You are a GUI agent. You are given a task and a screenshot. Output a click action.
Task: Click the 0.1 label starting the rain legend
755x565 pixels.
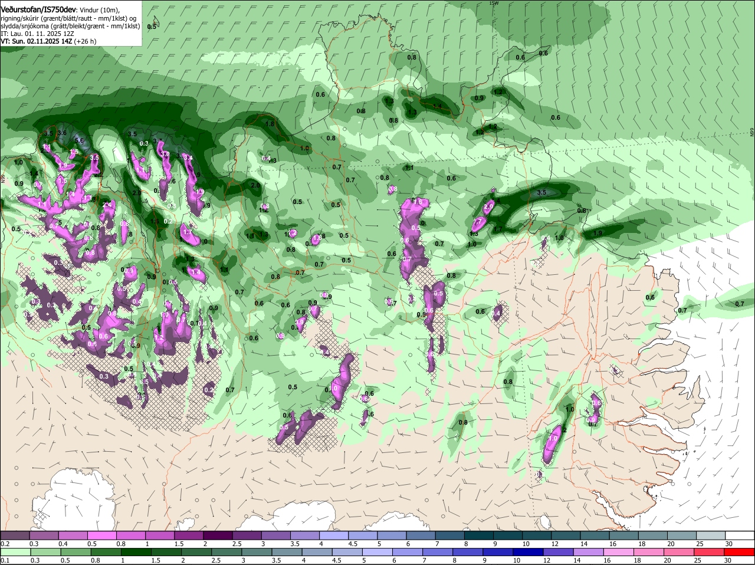(5, 561)
